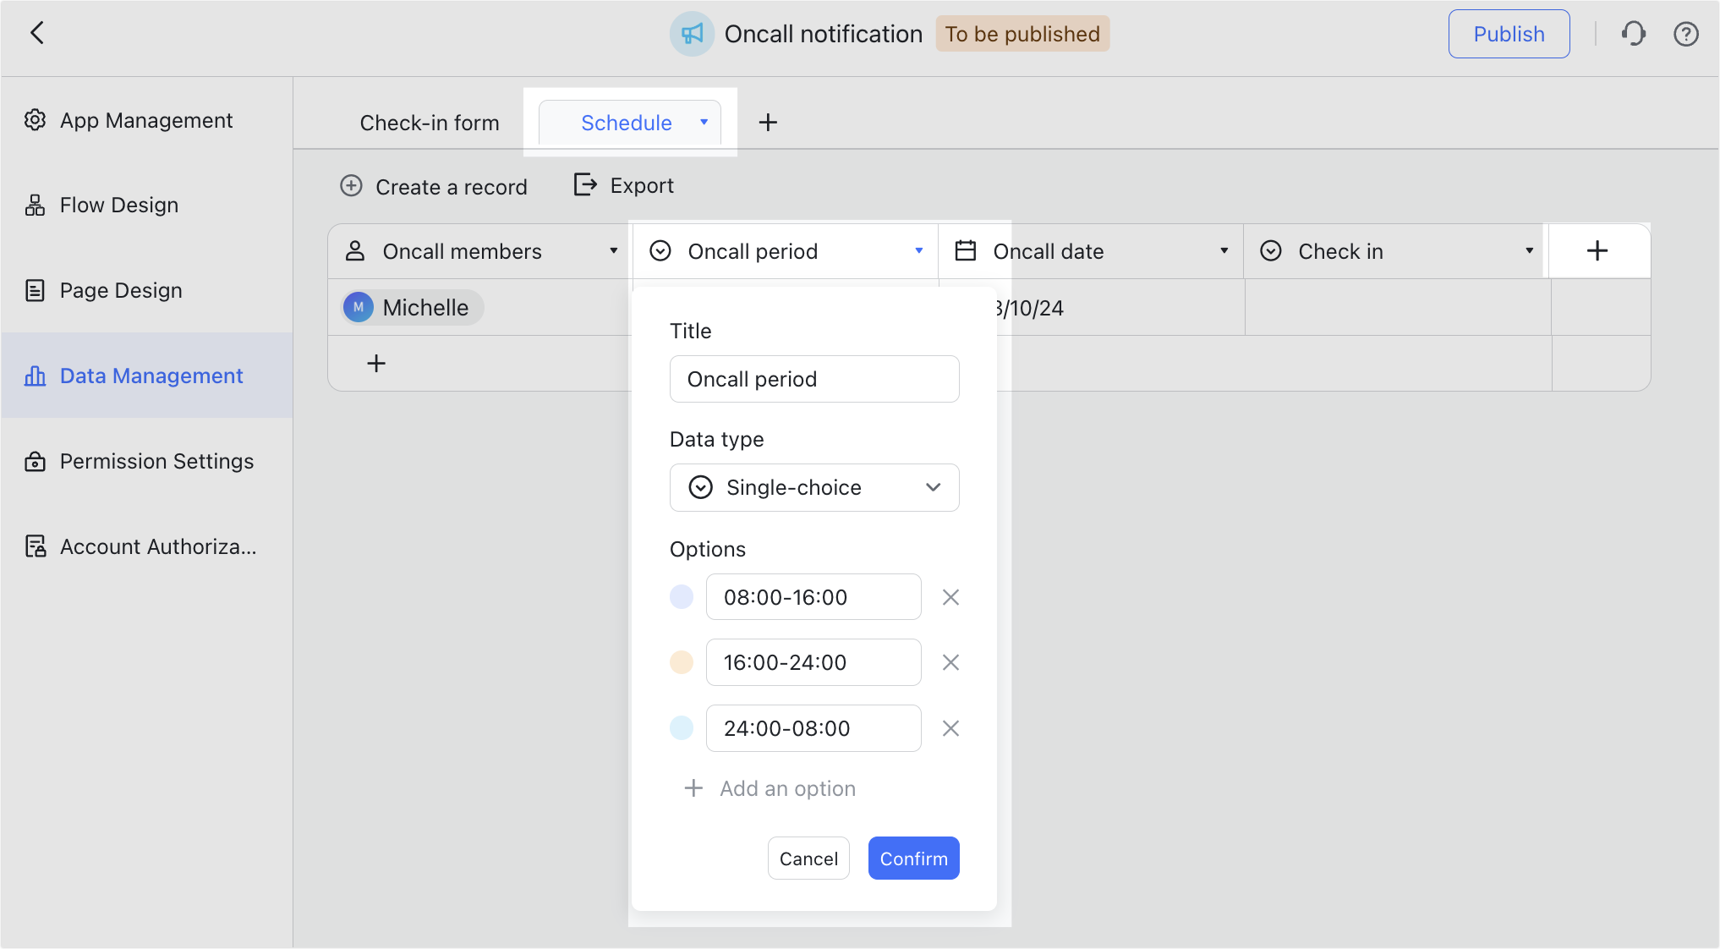Click Create a record

(x=434, y=186)
